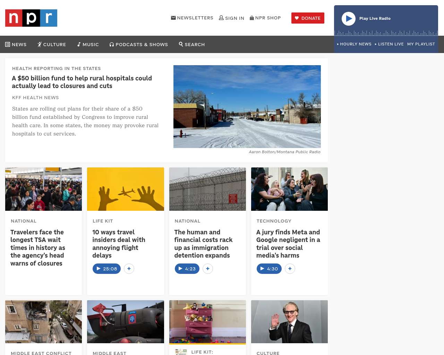Open My Playlist
The width and height of the screenshot is (444, 355).
(421, 44)
